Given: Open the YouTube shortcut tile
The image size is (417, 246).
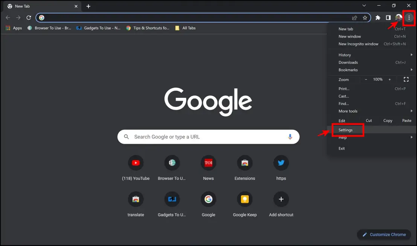Looking at the screenshot, I should [135, 168].
